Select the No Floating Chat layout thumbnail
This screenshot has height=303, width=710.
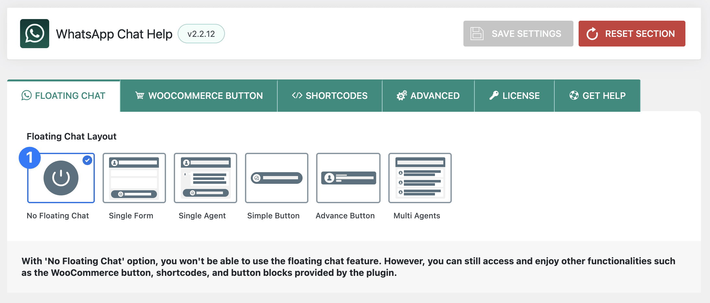tap(61, 178)
